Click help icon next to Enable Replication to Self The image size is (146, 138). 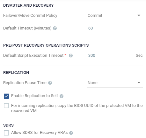tap(62, 96)
